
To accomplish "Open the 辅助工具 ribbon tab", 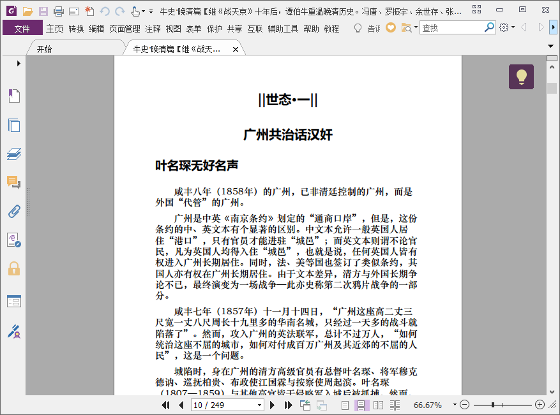I will click(x=283, y=29).
